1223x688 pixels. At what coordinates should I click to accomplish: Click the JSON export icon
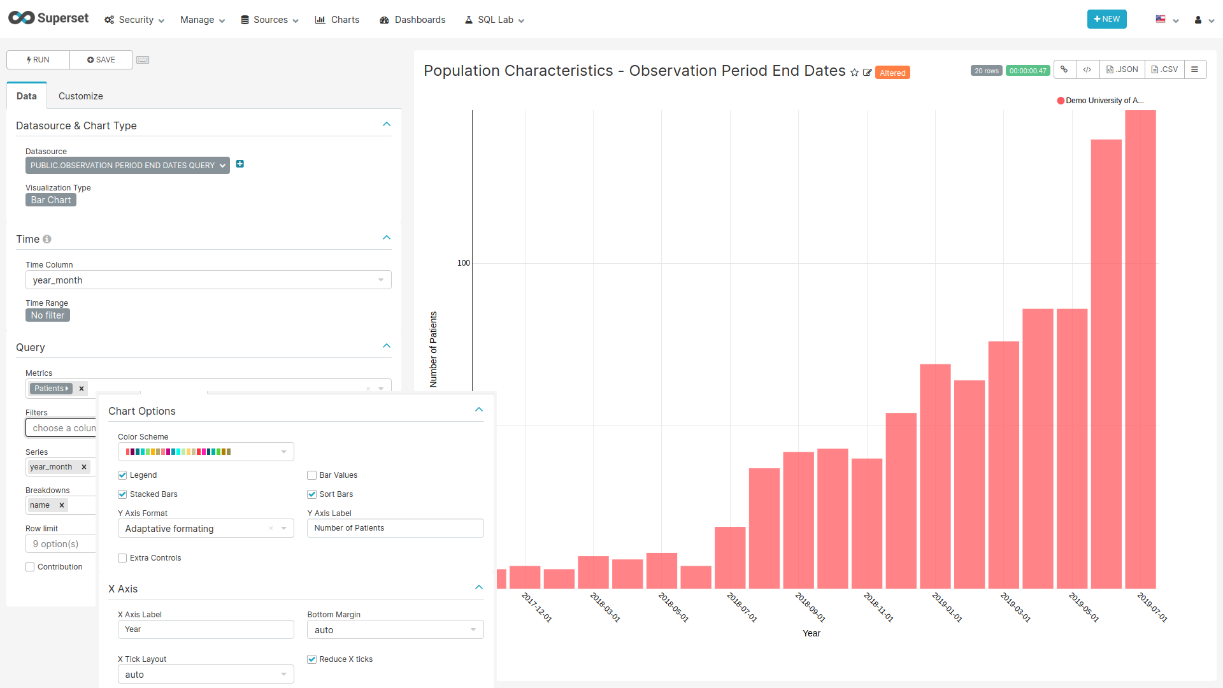[x=1124, y=71]
